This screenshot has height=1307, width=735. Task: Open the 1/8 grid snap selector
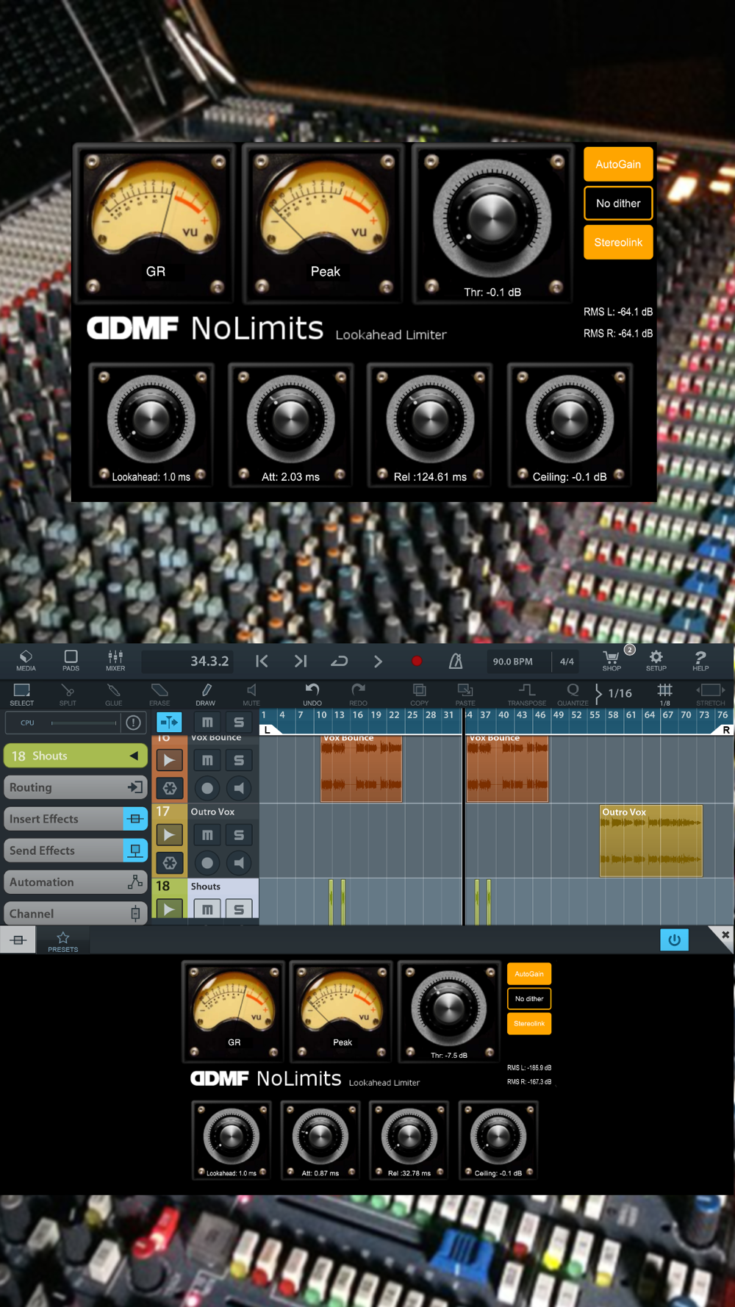click(664, 694)
